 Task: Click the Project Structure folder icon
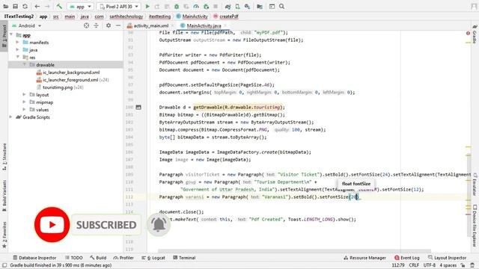(x=260, y=7)
